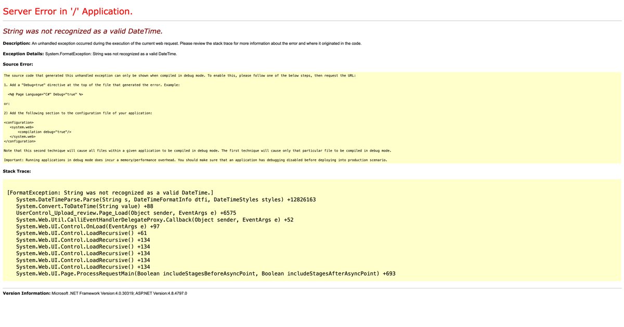
Task: Click the opening "<system.web>" tag line
Action: [22, 127]
